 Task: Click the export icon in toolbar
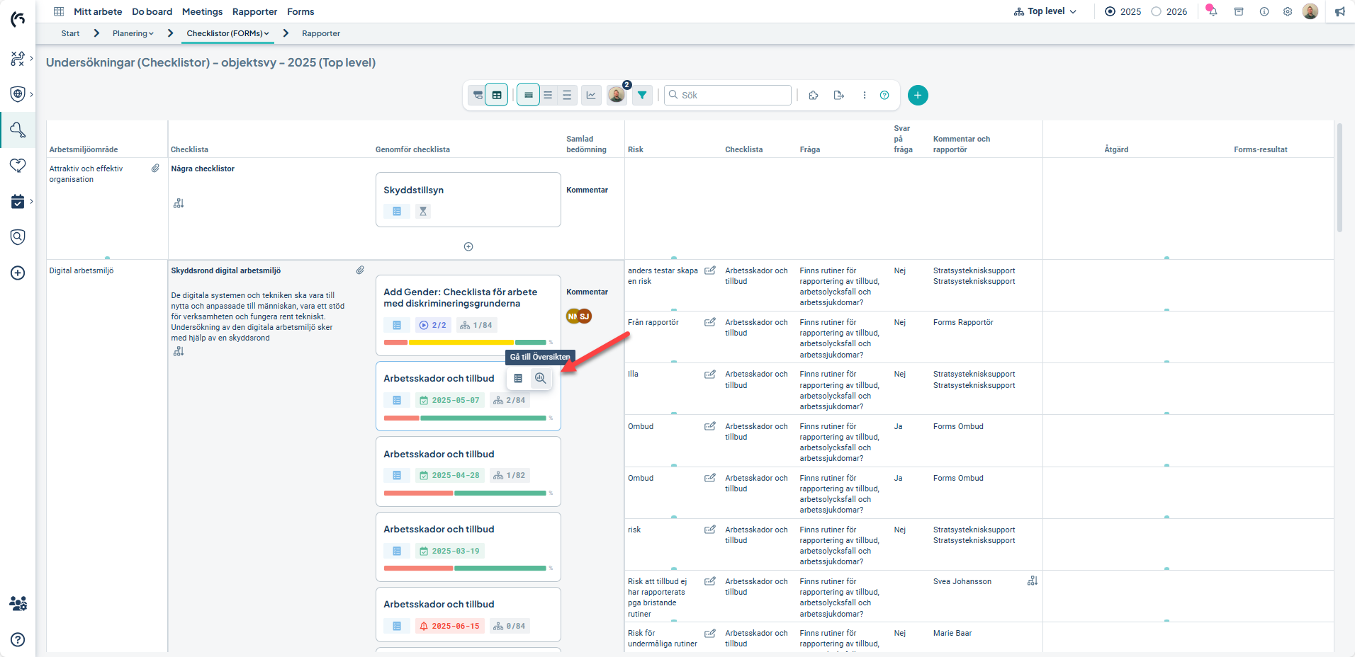839,95
